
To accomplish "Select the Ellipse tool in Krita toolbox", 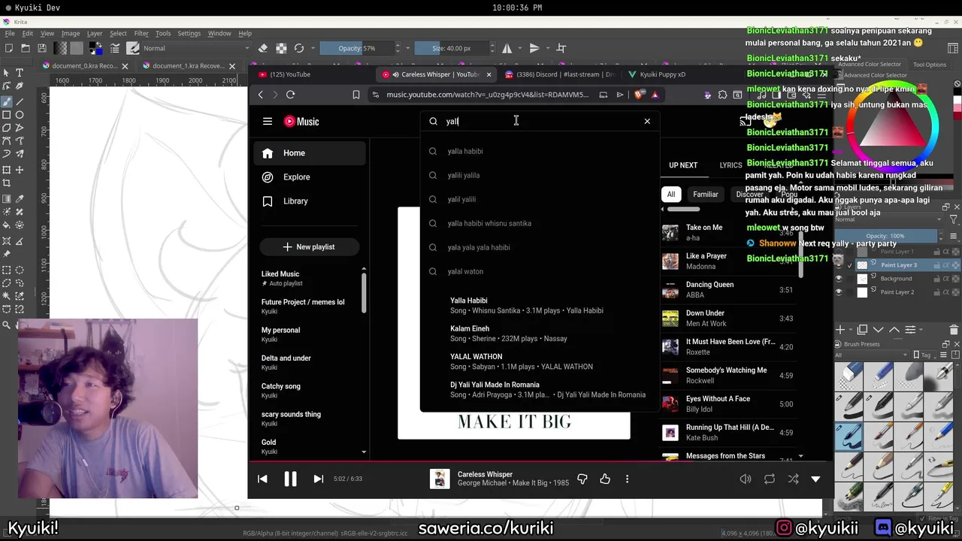I will pos(20,115).
